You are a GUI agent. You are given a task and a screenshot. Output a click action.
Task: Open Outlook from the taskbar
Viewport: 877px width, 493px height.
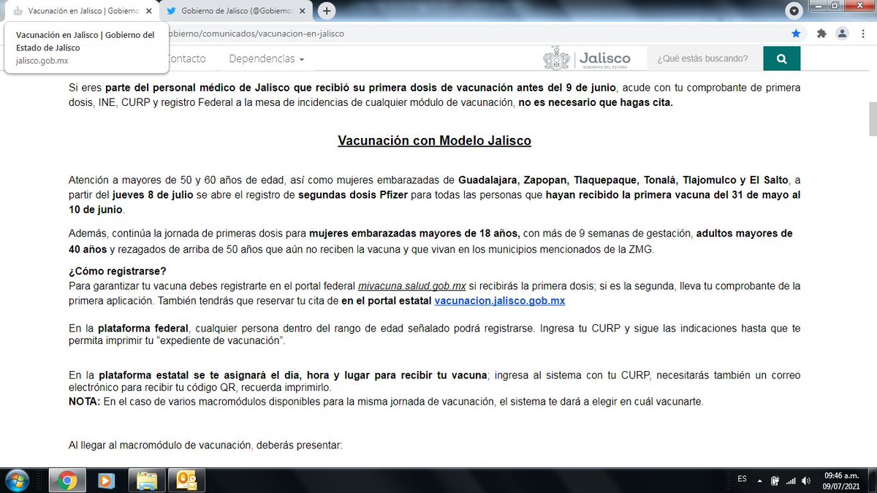[x=187, y=481]
